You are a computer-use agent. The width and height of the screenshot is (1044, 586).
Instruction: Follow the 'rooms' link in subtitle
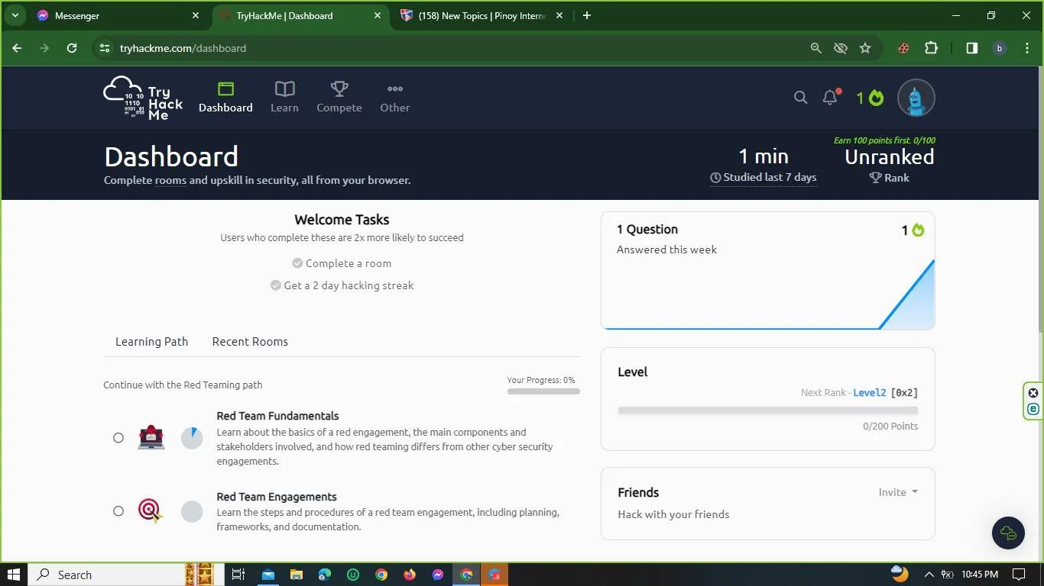pyautogui.click(x=170, y=181)
